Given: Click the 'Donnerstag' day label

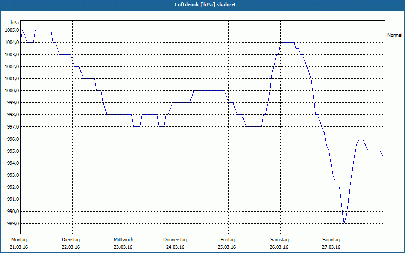Looking at the screenshot, I should click(x=175, y=240).
